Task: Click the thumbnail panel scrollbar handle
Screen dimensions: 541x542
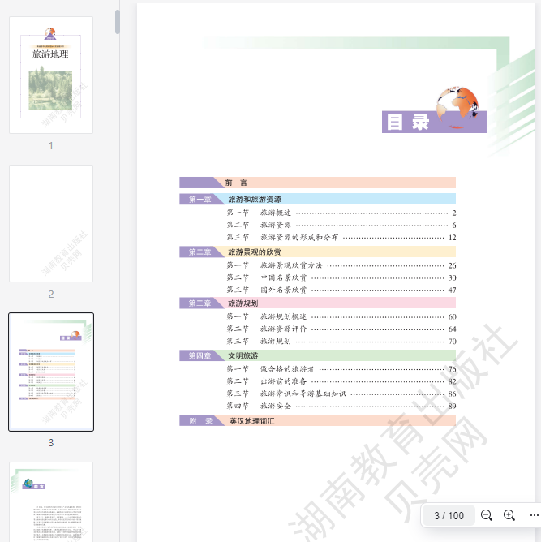Action: [x=118, y=22]
